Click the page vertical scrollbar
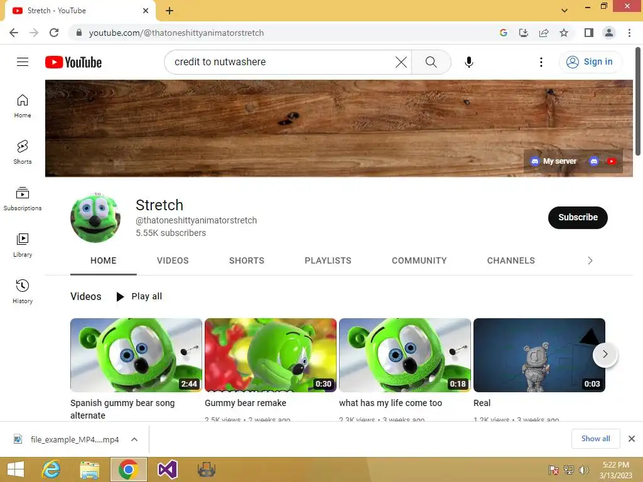Viewport: 643px width, 482px height. click(x=638, y=102)
